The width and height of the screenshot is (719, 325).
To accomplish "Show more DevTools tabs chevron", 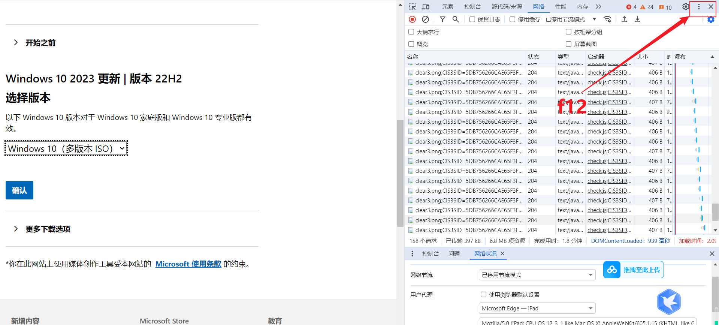I will [598, 7].
